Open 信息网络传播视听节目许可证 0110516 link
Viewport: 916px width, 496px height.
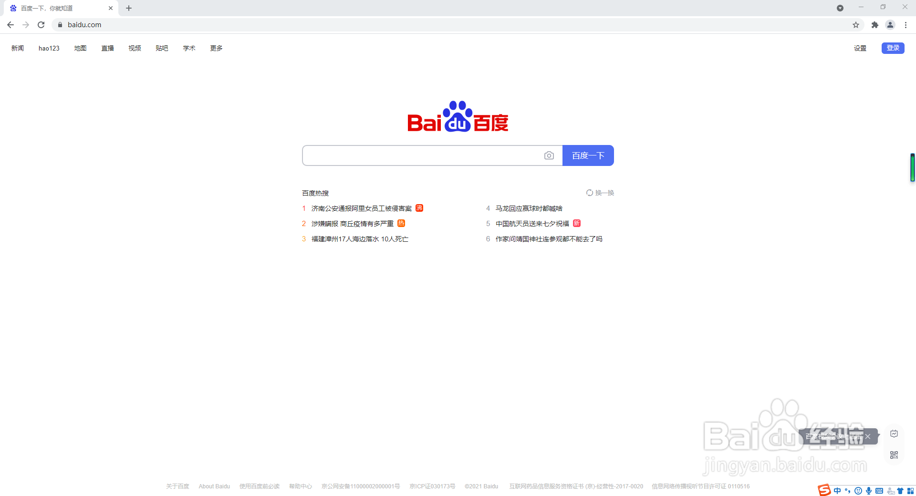(x=701, y=486)
